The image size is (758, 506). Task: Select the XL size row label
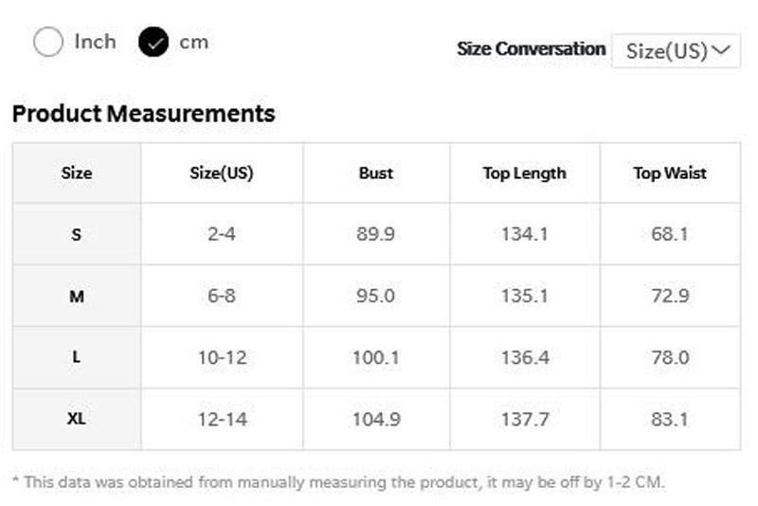[x=77, y=419]
